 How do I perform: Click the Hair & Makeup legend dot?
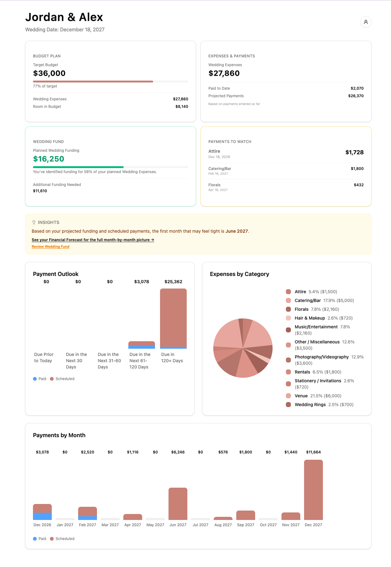point(288,318)
